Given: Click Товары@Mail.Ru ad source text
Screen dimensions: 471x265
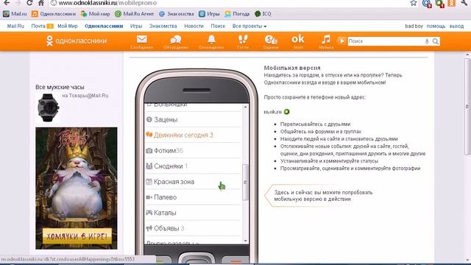Looking at the screenshot, I should (88, 96).
